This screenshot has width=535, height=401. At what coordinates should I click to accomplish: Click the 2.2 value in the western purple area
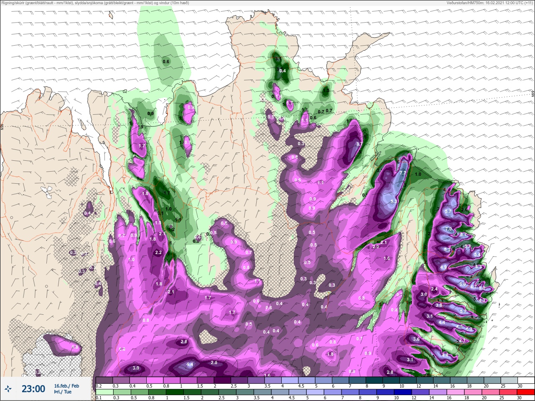[158, 252]
